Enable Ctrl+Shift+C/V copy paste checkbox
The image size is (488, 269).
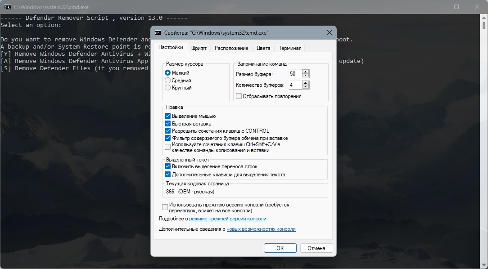pos(167,147)
